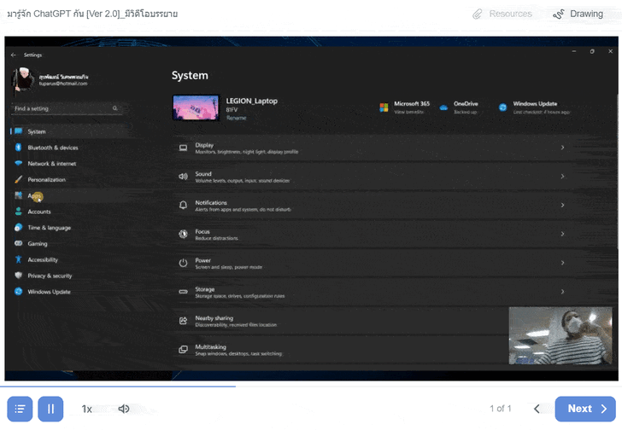Click the Focus icon
622x430 pixels.
(x=183, y=234)
